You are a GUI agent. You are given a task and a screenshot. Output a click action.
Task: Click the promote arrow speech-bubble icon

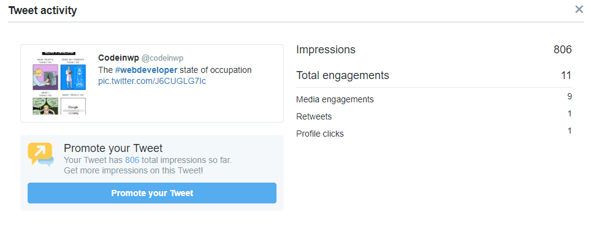[x=40, y=154]
